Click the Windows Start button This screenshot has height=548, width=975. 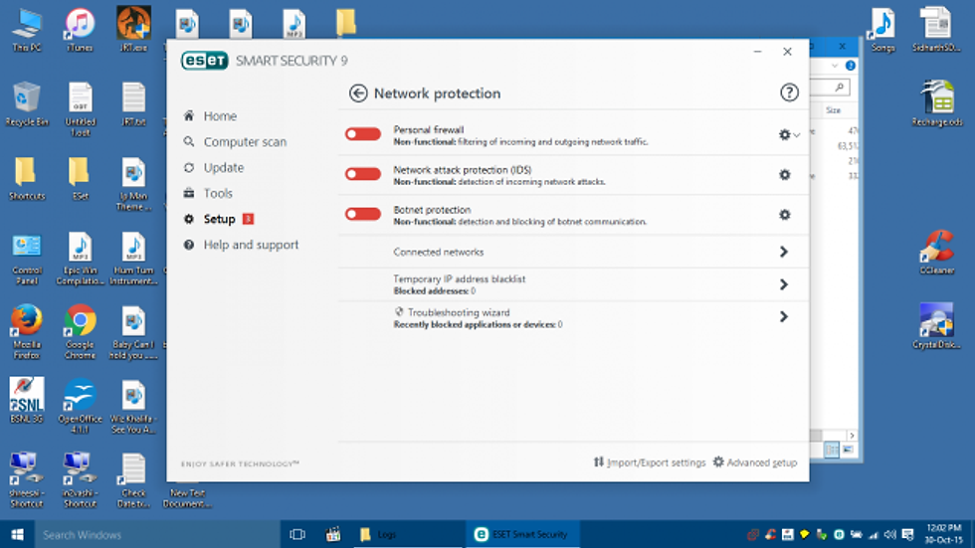[x=18, y=534]
